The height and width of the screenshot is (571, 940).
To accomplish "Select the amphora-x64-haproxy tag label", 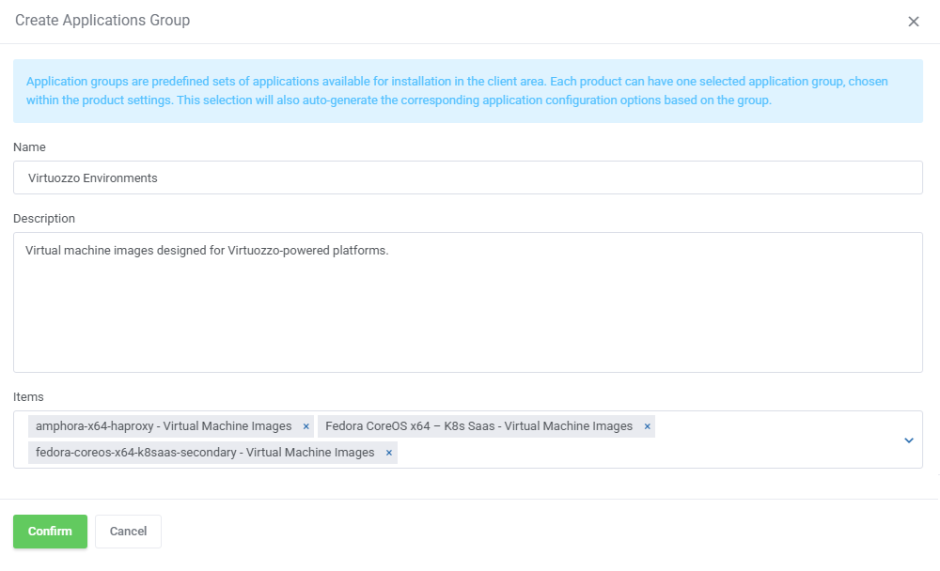I will [164, 426].
